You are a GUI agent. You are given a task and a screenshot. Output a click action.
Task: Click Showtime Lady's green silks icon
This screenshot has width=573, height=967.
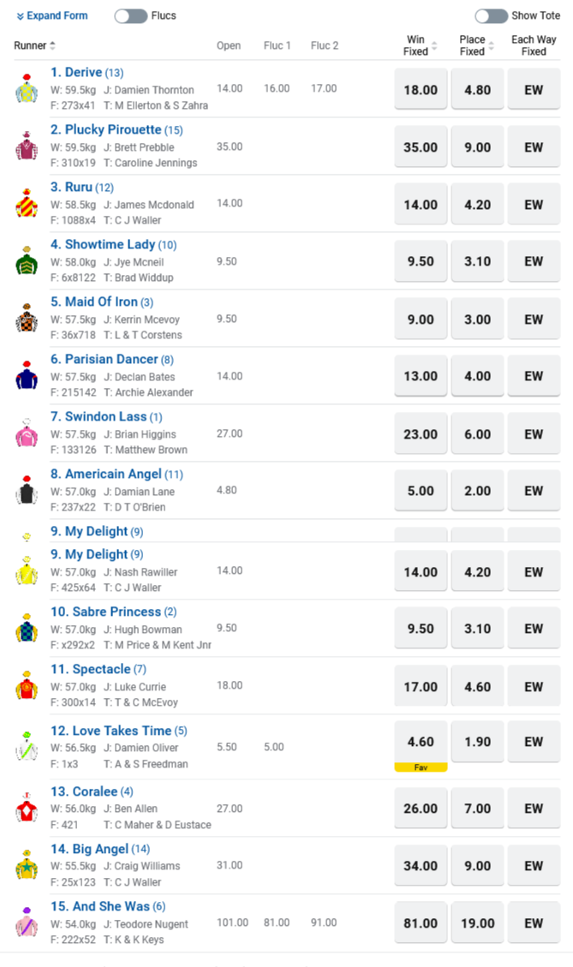[27, 261]
